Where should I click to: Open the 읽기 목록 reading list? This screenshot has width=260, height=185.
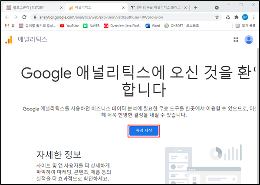246,26
